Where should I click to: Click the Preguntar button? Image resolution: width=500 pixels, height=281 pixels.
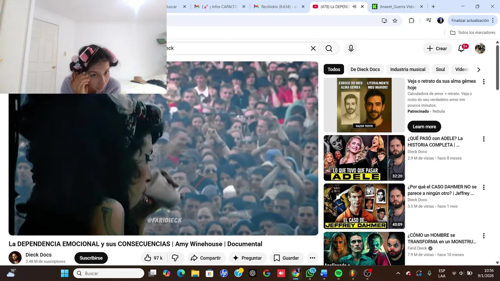[x=247, y=258]
